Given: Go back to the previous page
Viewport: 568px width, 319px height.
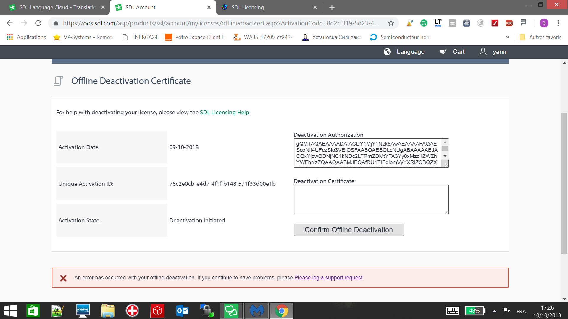Looking at the screenshot, I should [x=10, y=23].
